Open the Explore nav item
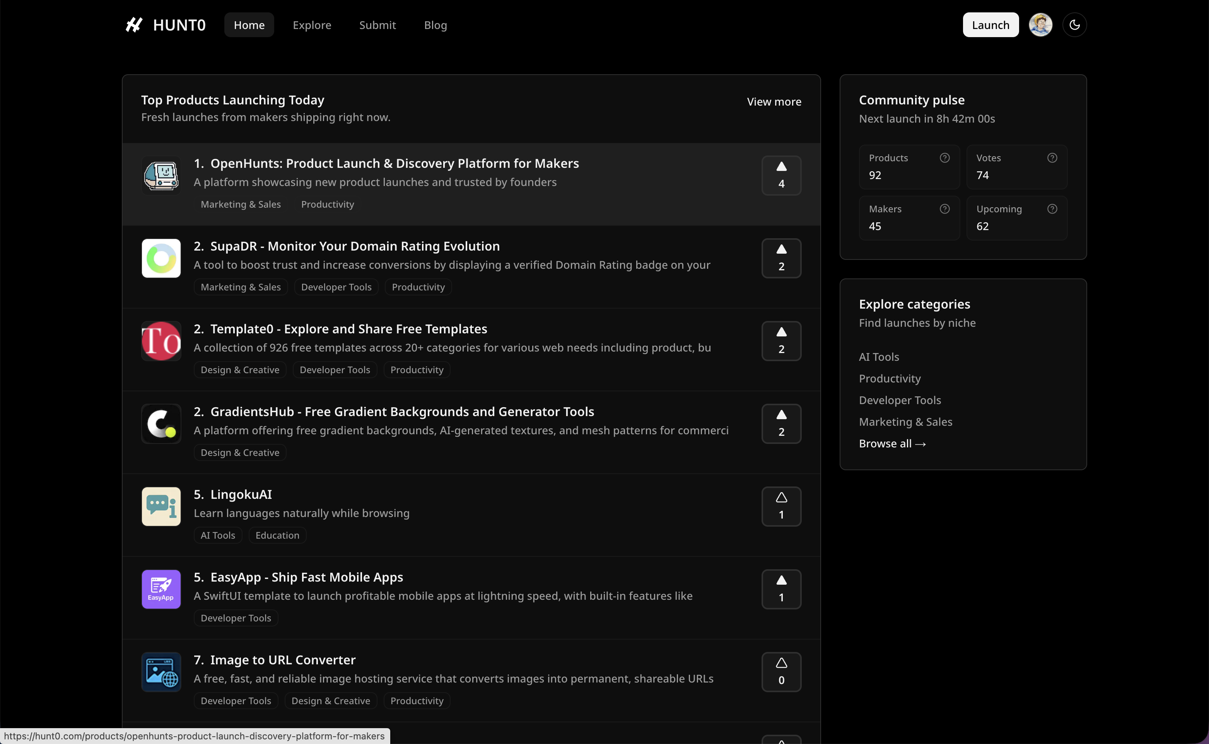This screenshot has width=1209, height=744. coord(312,25)
